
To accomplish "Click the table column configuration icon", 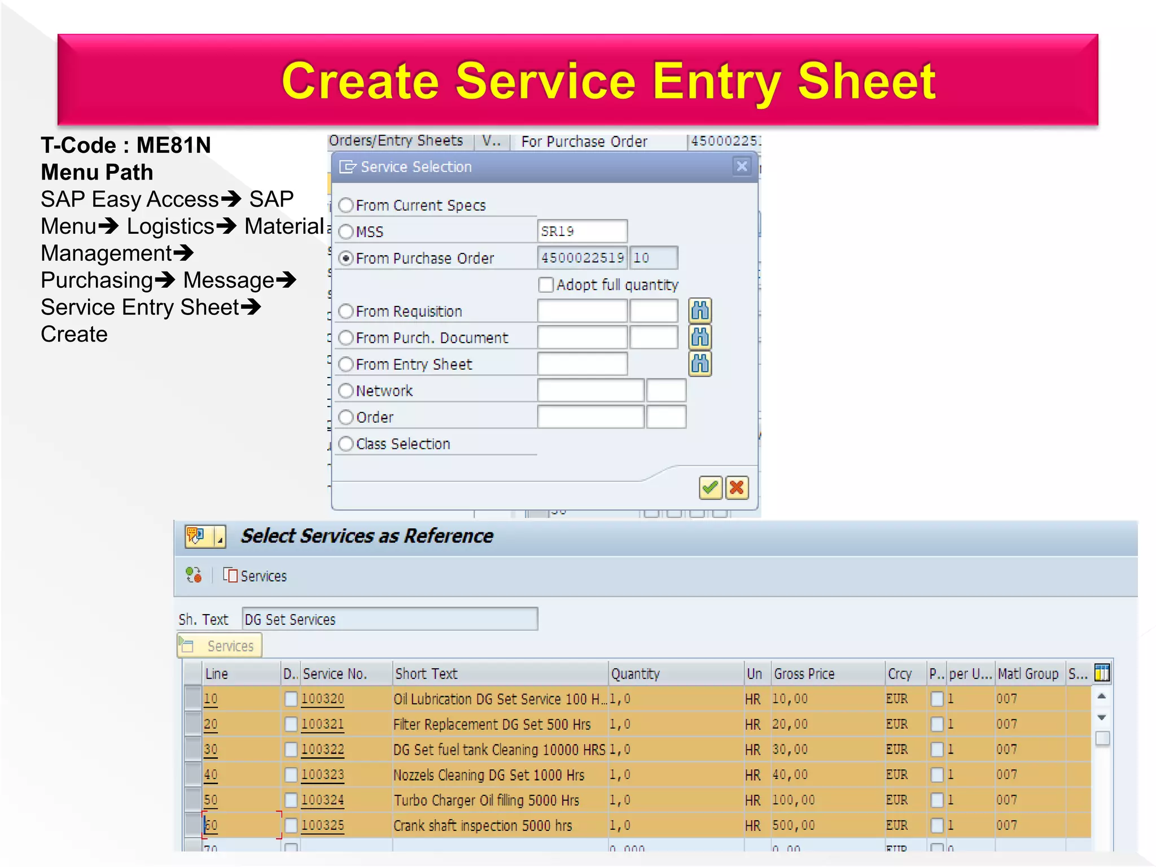I will (x=1102, y=673).
